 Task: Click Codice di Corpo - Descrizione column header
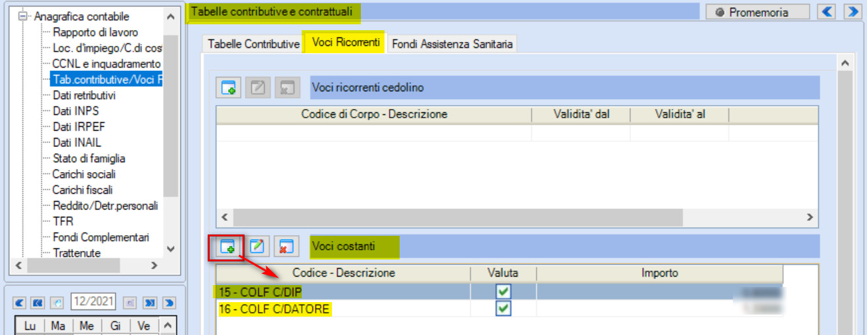tap(374, 114)
